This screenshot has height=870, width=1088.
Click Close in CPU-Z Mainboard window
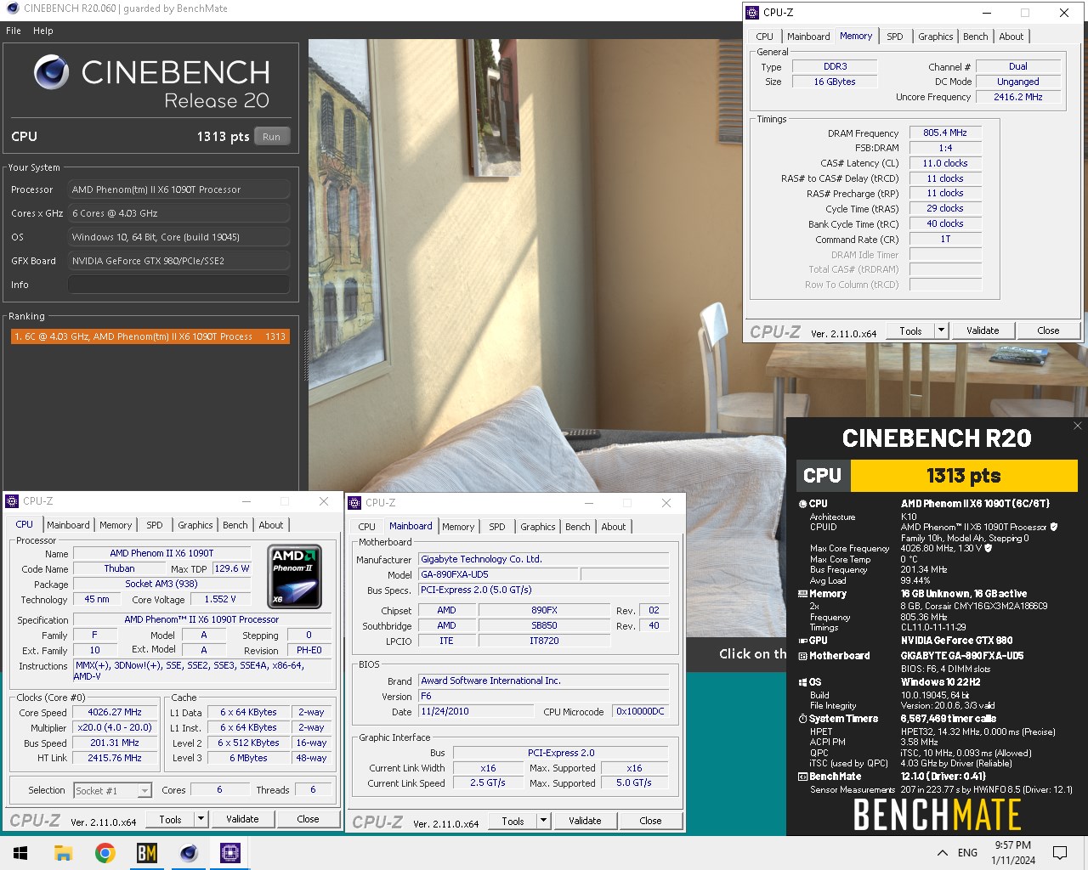coord(650,821)
